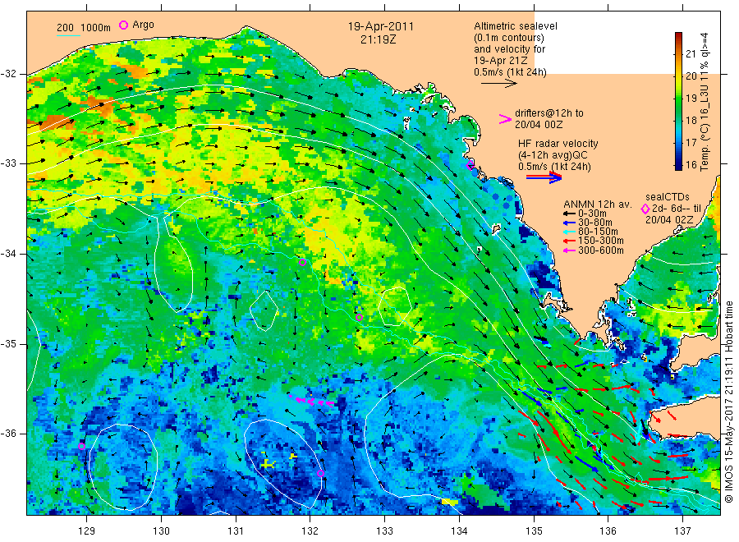Click the magenta seal CTD diamond on the coast near latitude -33

[470, 165]
